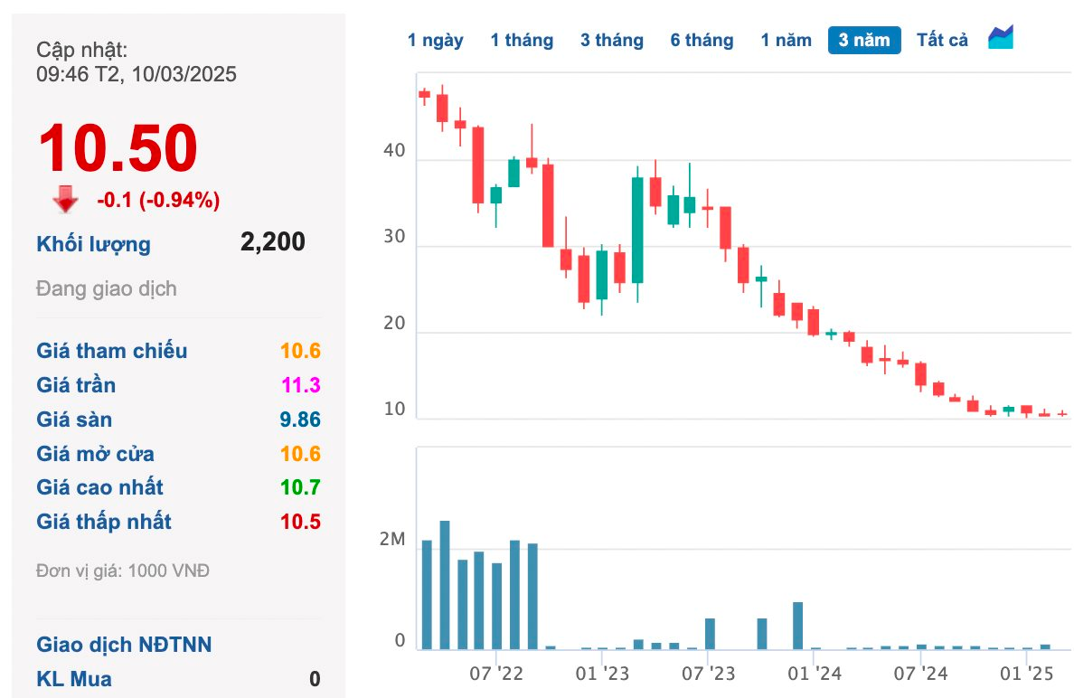This screenshot has width=1074, height=698.
Task: Select the 1 ngày time range tab
Action: (x=436, y=41)
